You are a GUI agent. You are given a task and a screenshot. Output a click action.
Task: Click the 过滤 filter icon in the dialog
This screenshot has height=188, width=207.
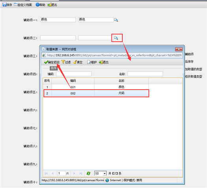click(66, 62)
